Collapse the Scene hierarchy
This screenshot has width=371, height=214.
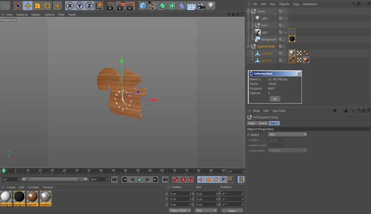click(248, 11)
